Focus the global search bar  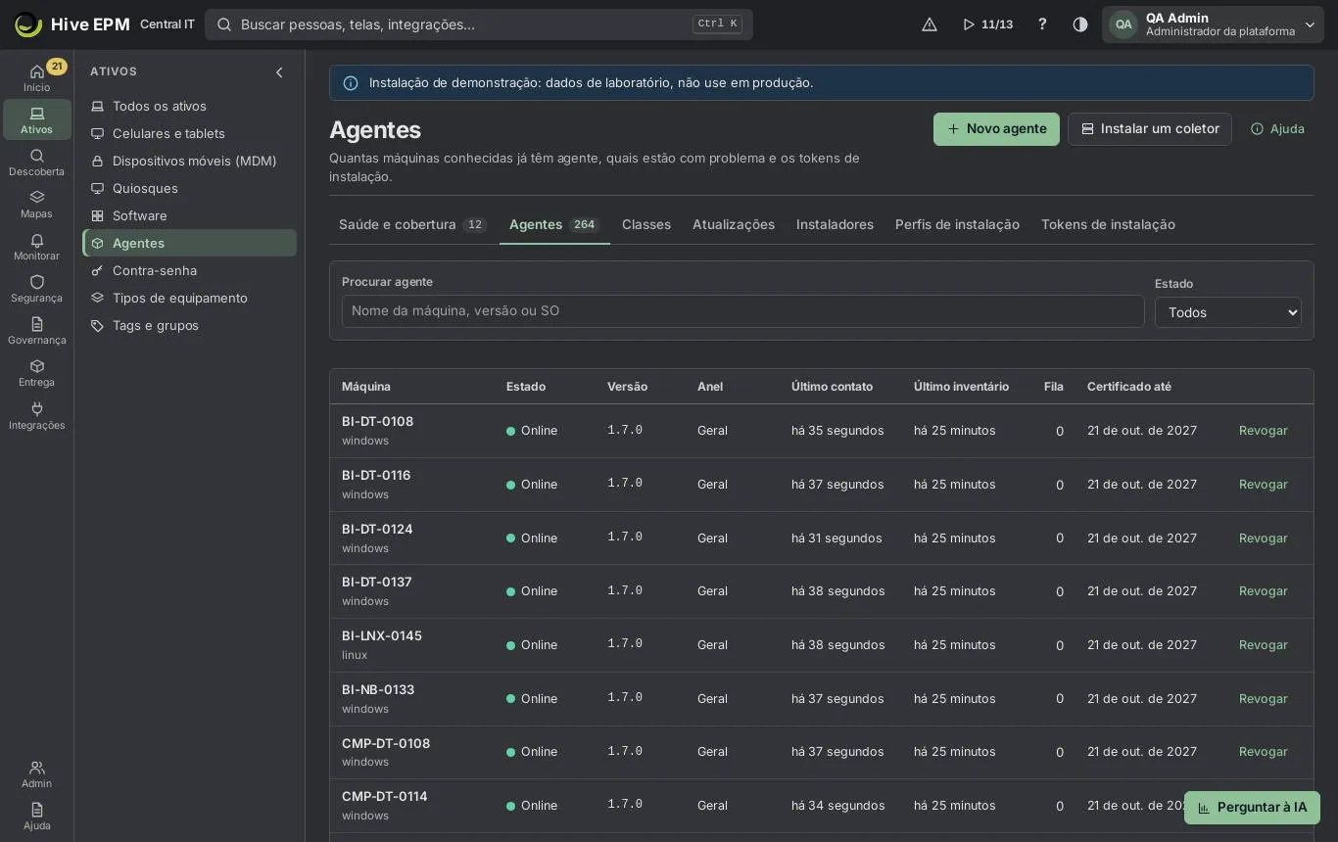(x=479, y=24)
